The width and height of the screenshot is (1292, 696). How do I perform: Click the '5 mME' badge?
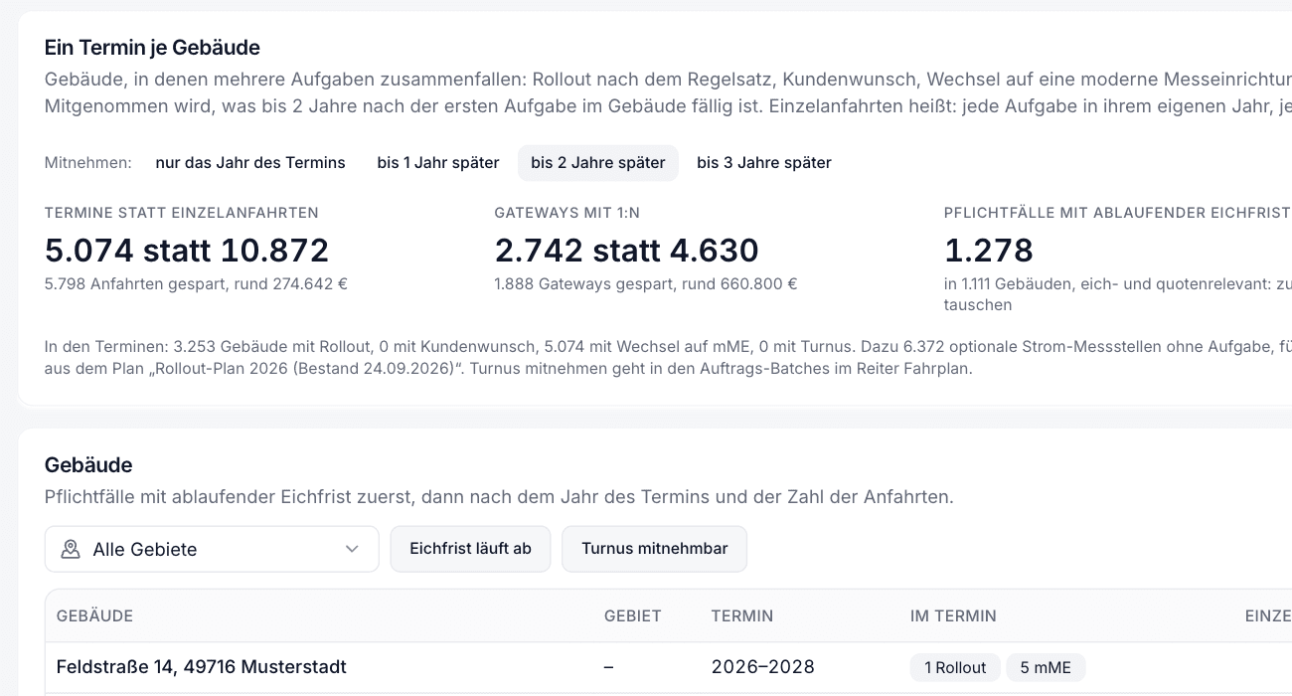point(1046,667)
